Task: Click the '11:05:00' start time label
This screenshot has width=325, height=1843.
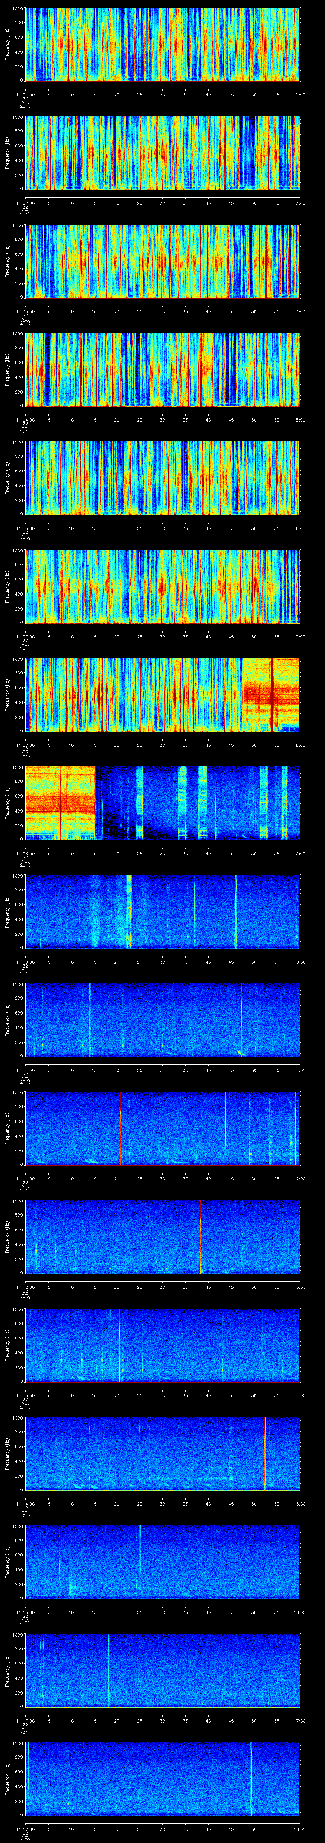Action: click(x=26, y=528)
